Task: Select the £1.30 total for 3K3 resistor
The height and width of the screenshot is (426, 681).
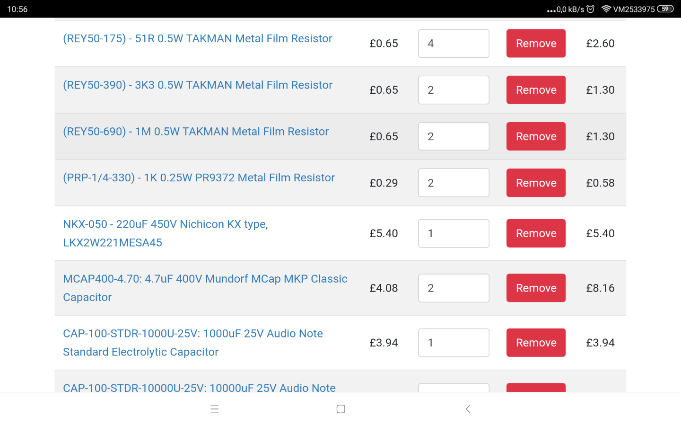Action: coord(600,90)
